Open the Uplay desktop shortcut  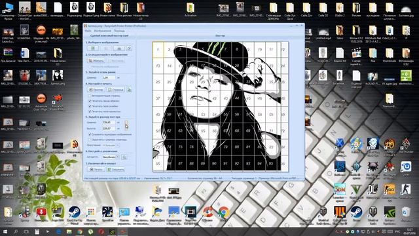[406, 168]
